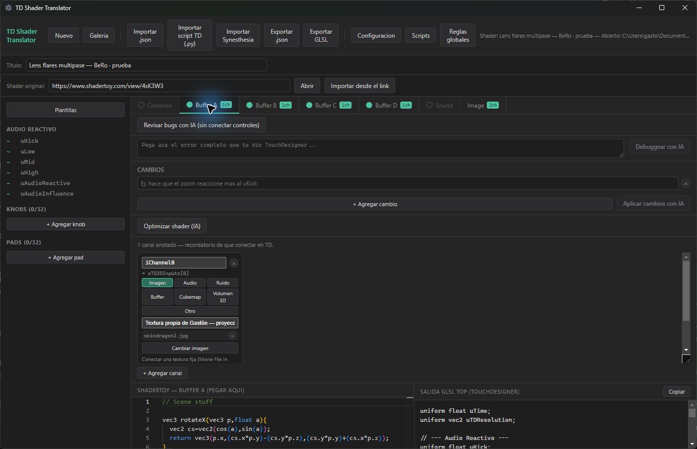This screenshot has height=449, width=697.
Task: Click the channel list scroll-down arrow
Action: tap(686, 349)
